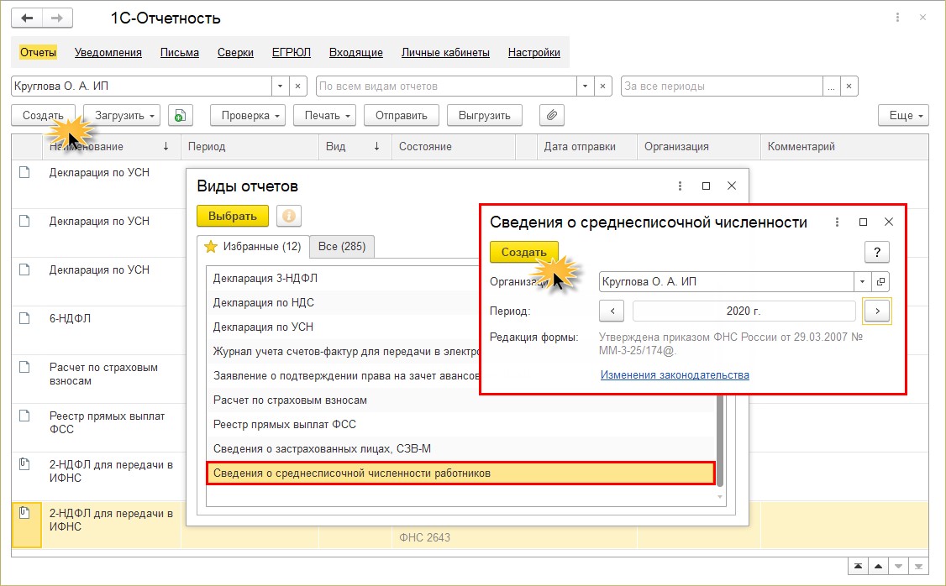The height and width of the screenshot is (586, 946).
Task: Switch to Входящие tab
Action: [x=356, y=52]
